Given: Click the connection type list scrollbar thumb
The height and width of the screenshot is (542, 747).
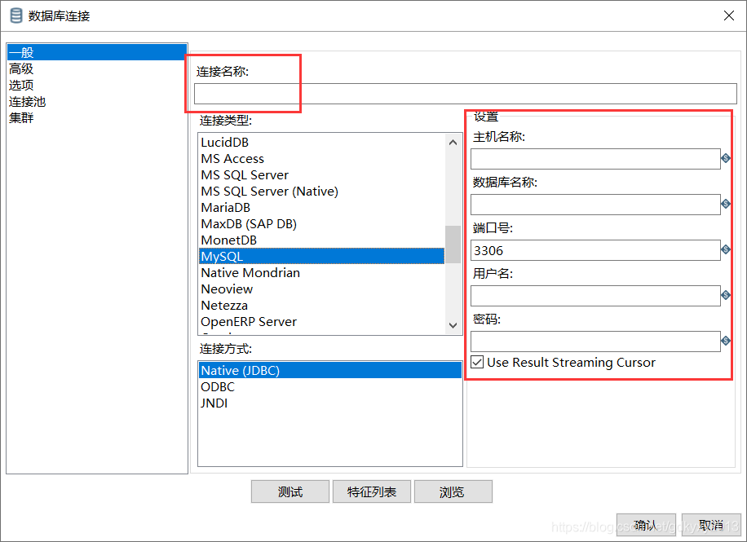Looking at the screenshot, I should [x=453, y=245].
